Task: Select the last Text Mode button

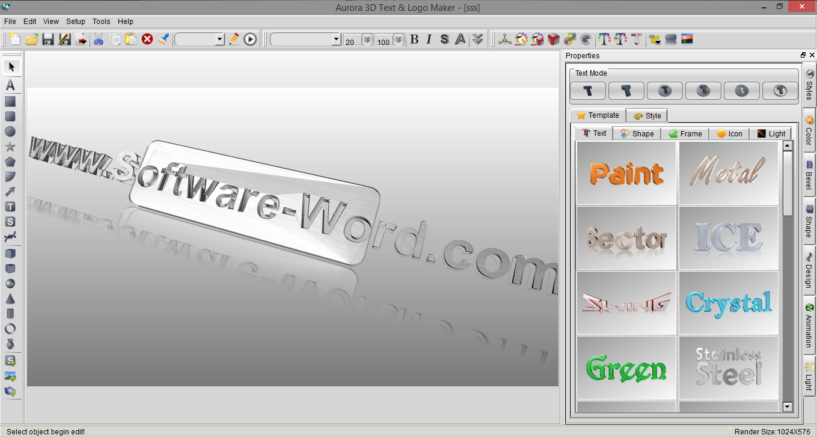Action: 780,91
